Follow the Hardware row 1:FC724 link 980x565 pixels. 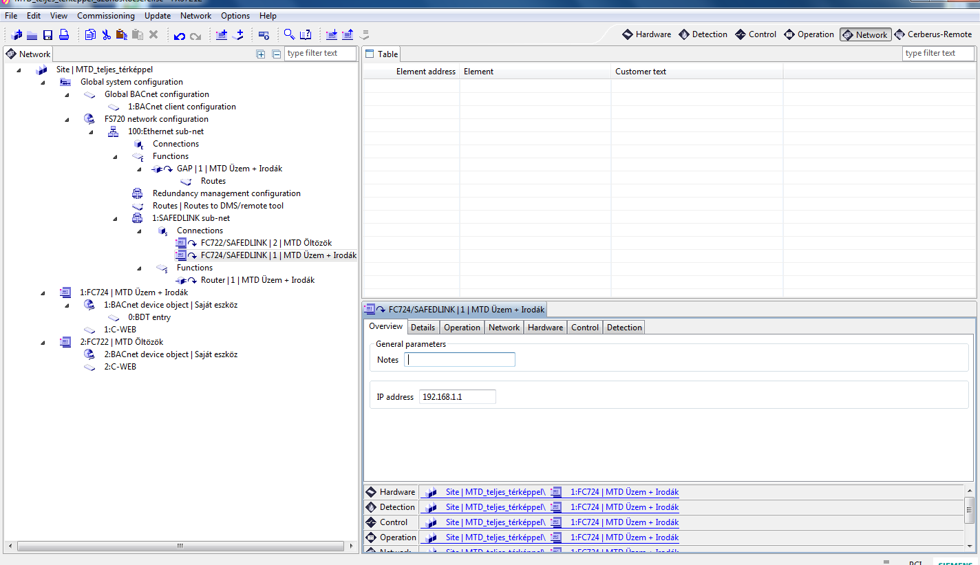tap(624, 492)
